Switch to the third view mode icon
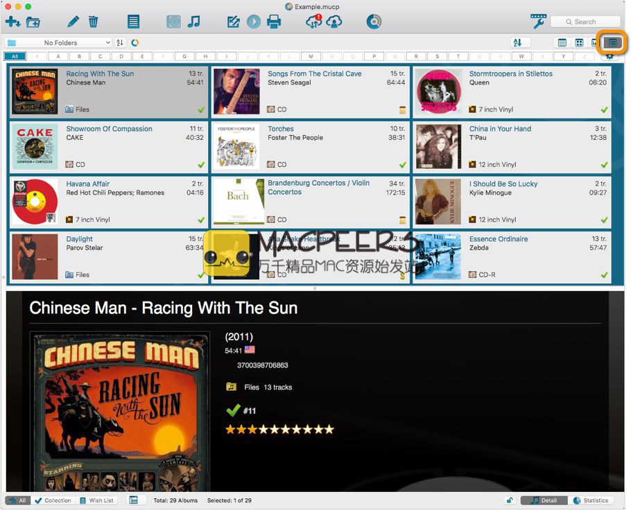The height and width of the screenshot is (510, 631). (594, 43)
